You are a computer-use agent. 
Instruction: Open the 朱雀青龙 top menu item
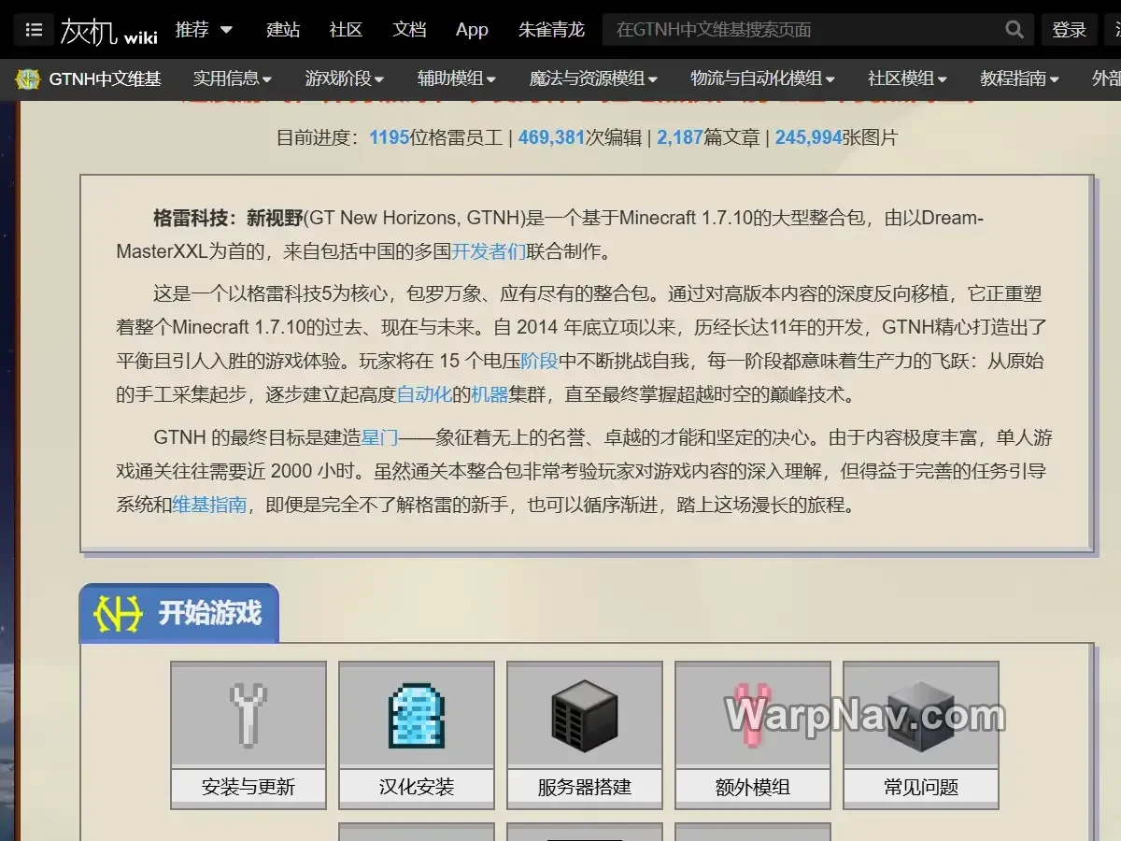coord(551,30)
